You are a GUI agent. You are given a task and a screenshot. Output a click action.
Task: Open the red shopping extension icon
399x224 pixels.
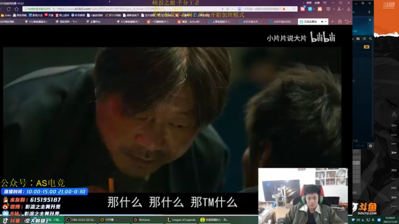click(x=303, y=9)
